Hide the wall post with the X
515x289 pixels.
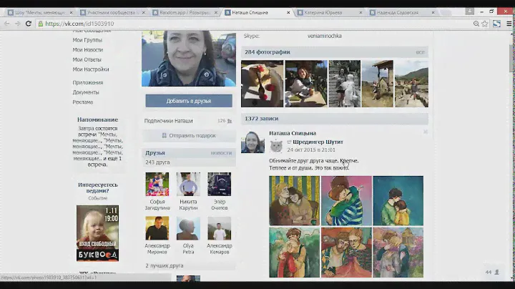pos(425,132)
